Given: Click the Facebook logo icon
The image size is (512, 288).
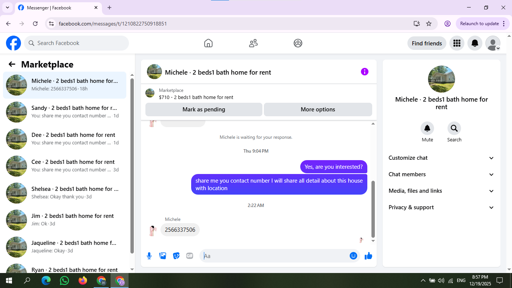Looking at the screenshot, I should coord(13,43).
